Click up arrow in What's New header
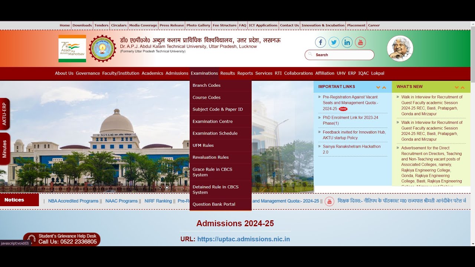475x267 pixels. [462, 88]
